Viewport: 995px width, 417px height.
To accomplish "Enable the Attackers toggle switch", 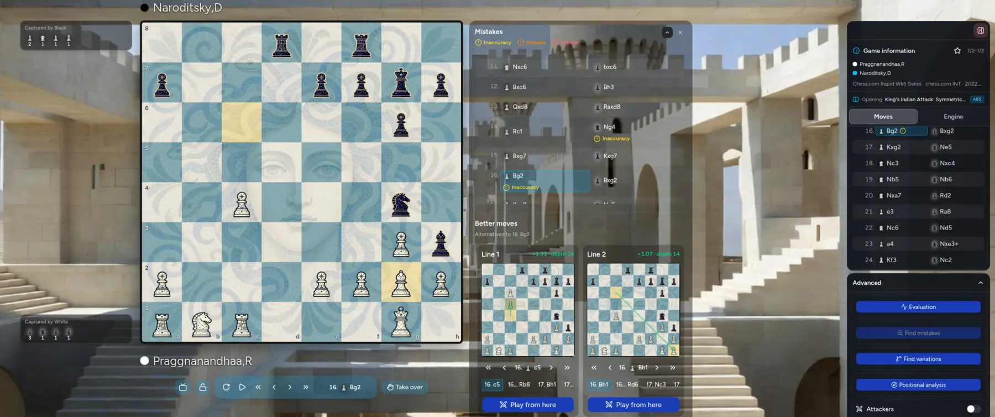I will [973, 409].
